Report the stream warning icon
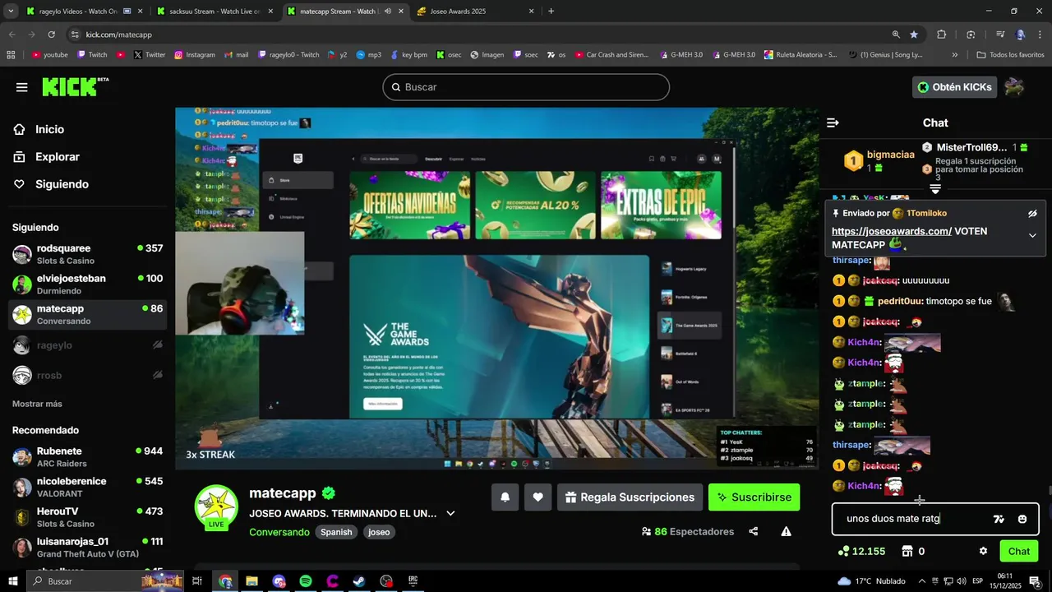 787,531
